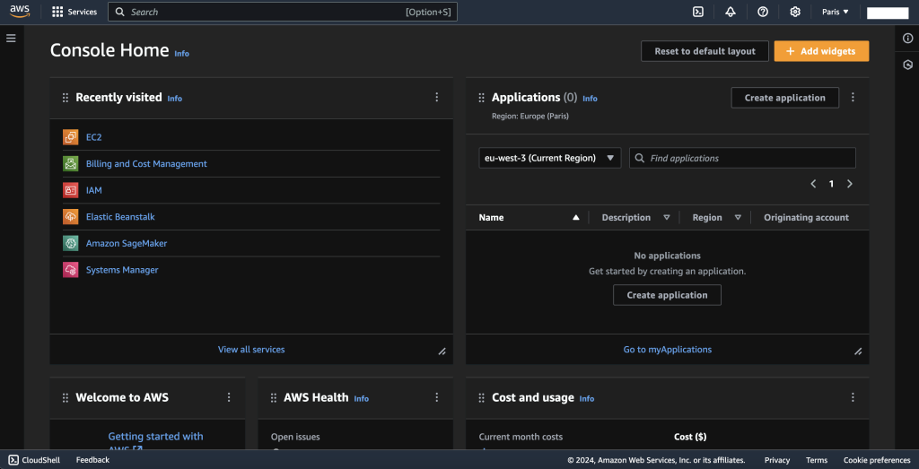Expand the left hamburger navigation menu
The height and width of the screenshot is (469, 919).
(11, 38)
